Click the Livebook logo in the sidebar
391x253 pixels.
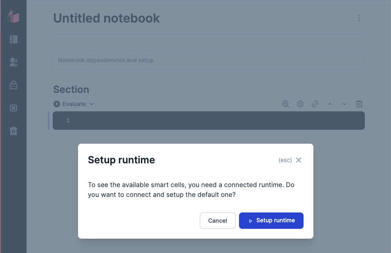coord(13,16)
